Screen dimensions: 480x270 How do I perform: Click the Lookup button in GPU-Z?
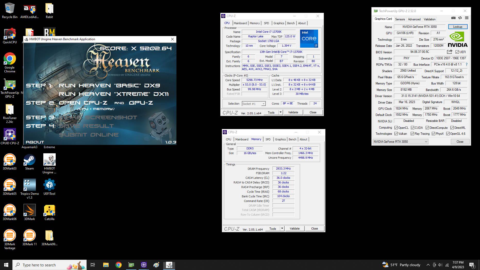point(458,27)
